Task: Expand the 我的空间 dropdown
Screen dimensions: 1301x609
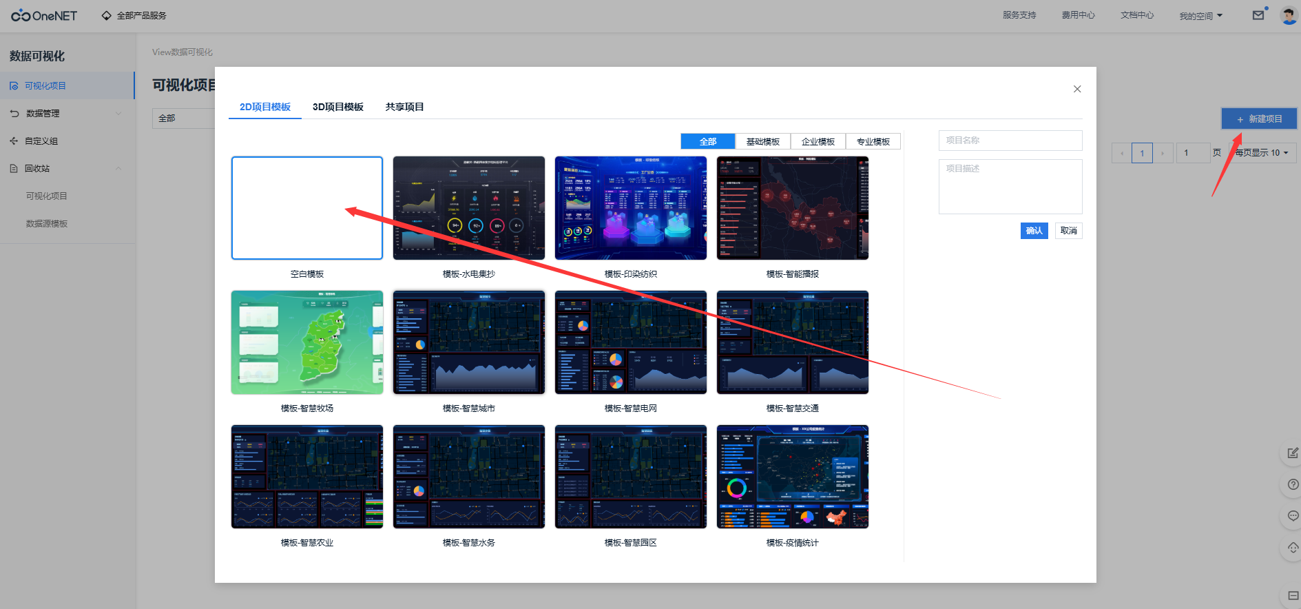Action: (x=1200, y=16)
